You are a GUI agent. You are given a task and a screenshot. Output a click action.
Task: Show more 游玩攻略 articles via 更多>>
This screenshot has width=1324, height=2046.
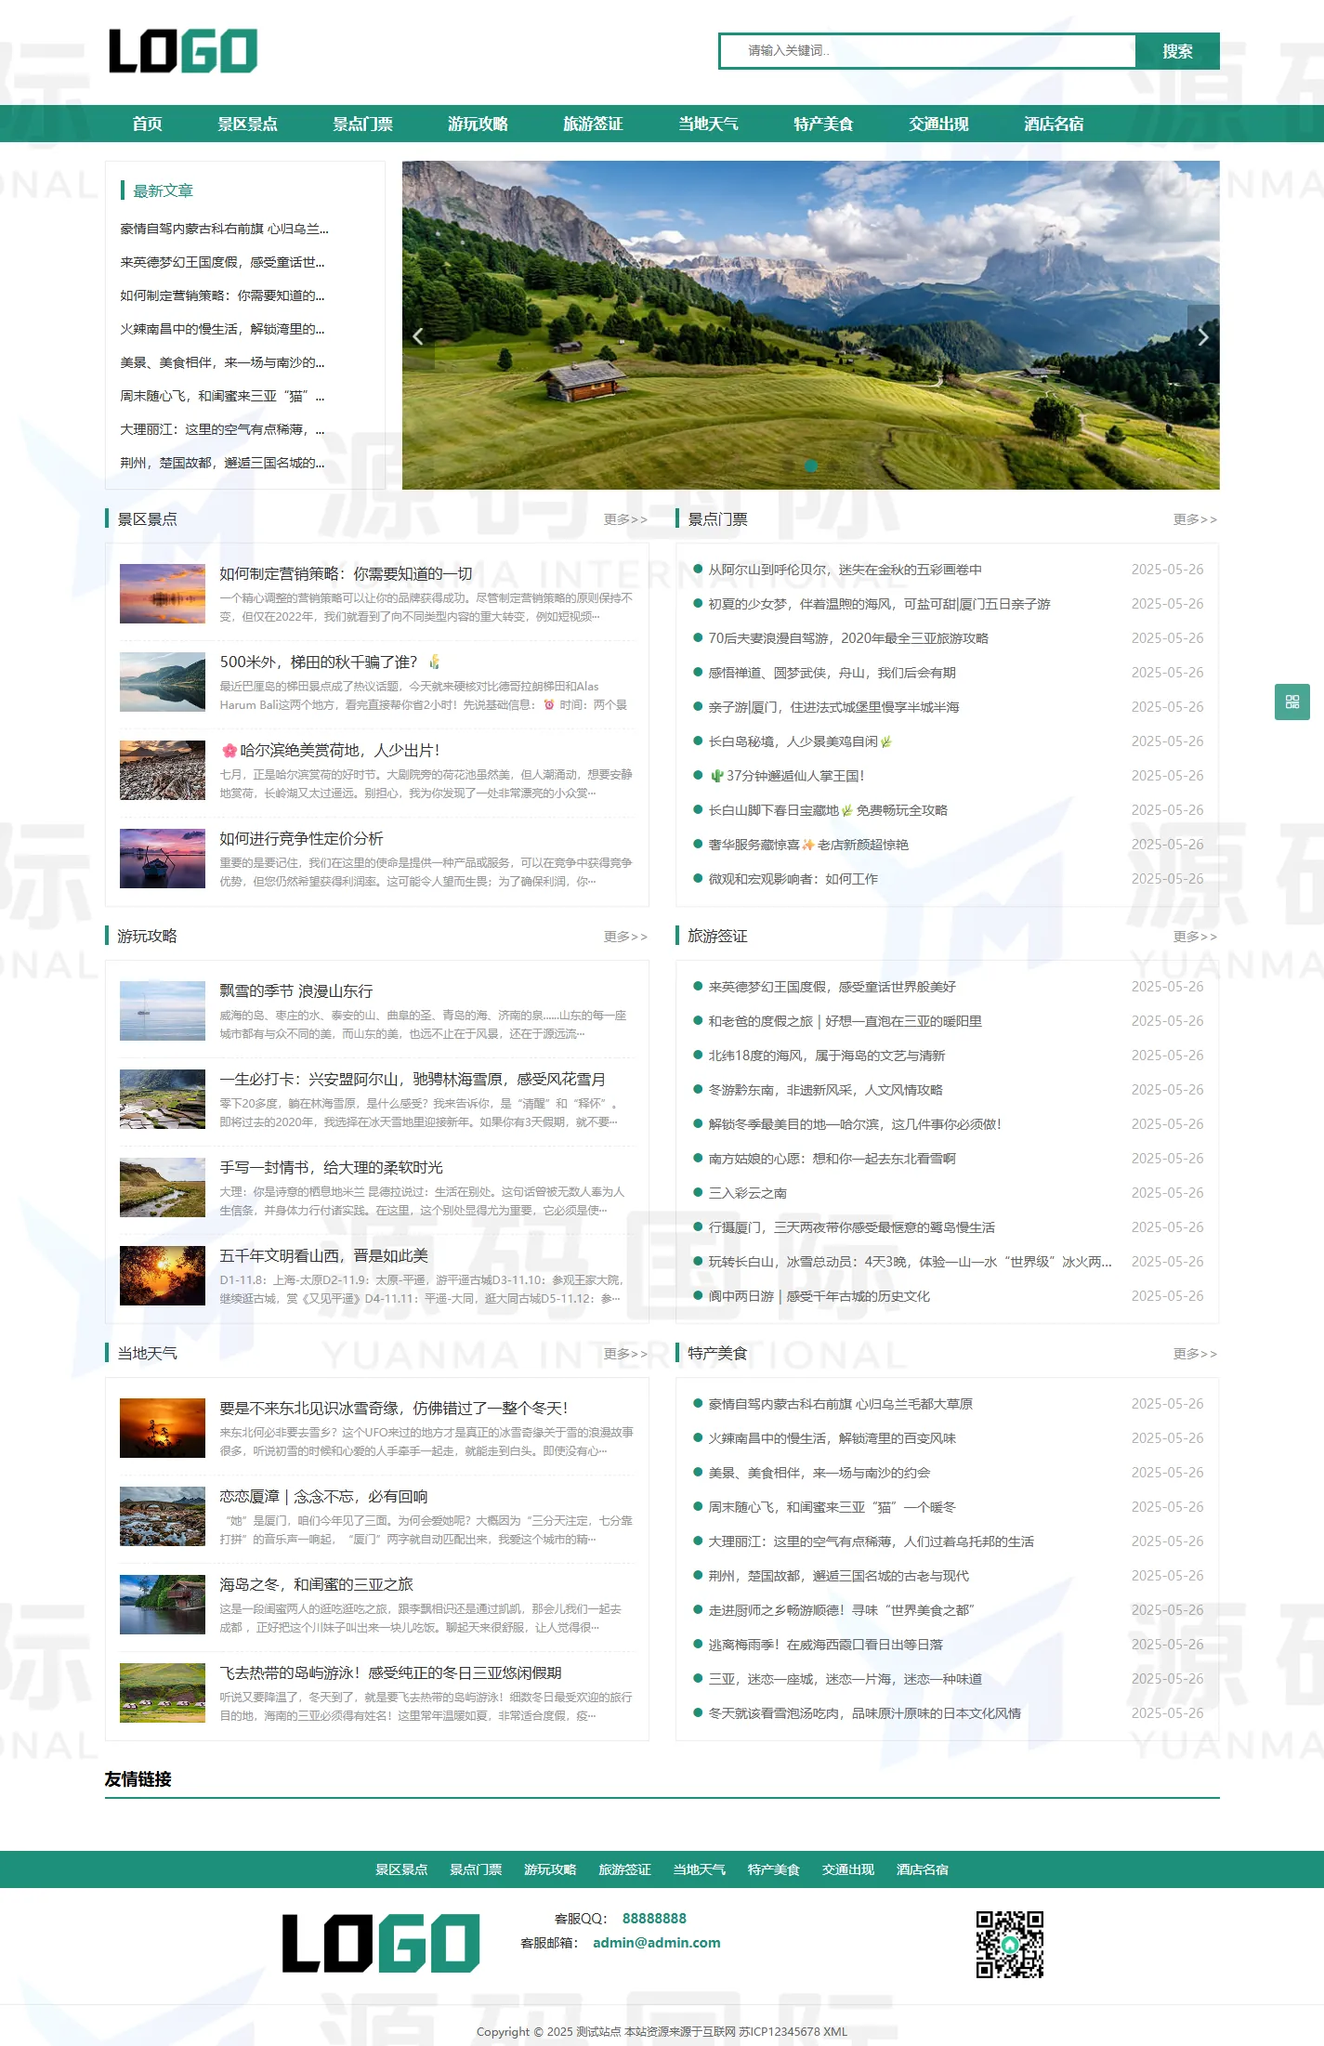pyautogui.click(x=625, y=937)
